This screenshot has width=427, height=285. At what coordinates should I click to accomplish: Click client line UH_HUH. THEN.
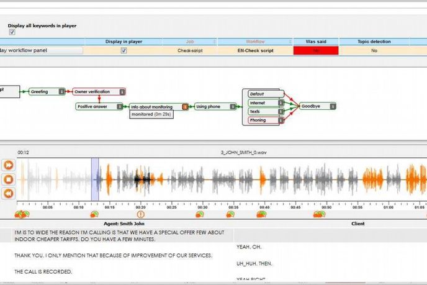click(x=254, y=264)
